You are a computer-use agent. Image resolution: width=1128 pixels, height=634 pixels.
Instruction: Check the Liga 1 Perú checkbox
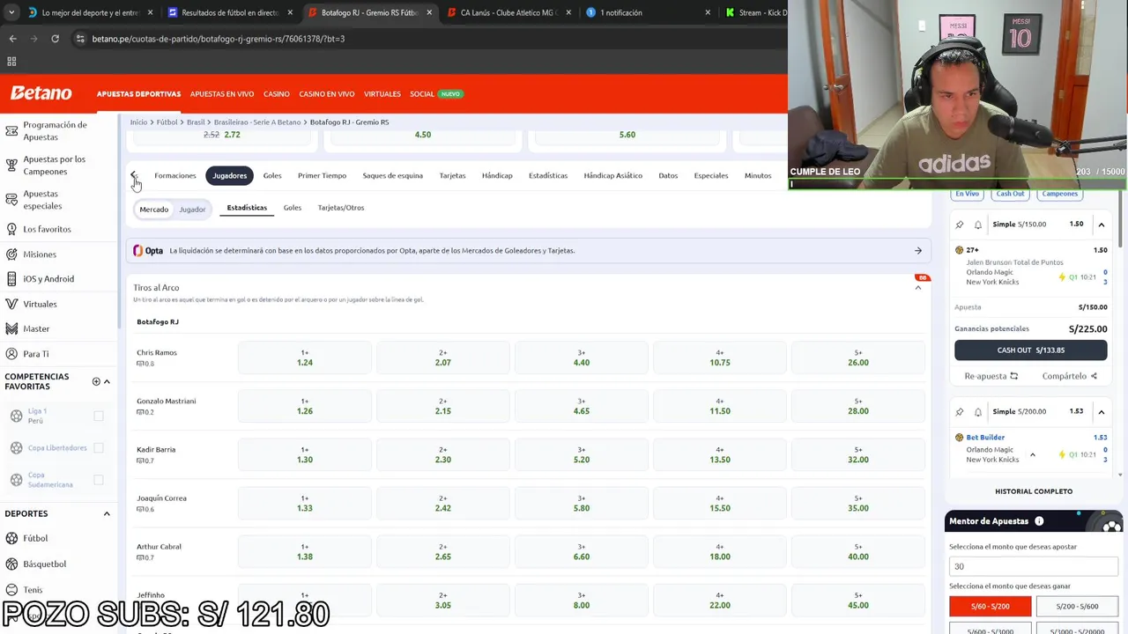[99, 416]
